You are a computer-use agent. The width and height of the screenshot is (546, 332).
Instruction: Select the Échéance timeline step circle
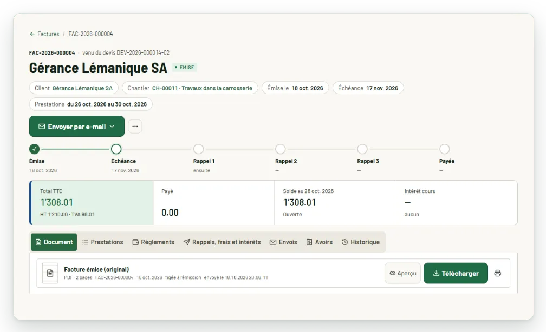(116, 149)
